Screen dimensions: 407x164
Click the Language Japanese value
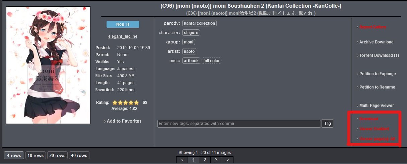coord(126,69)
